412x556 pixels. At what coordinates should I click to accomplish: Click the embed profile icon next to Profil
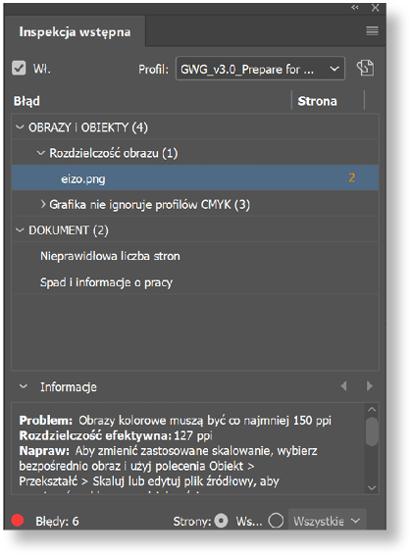point(365,68)
